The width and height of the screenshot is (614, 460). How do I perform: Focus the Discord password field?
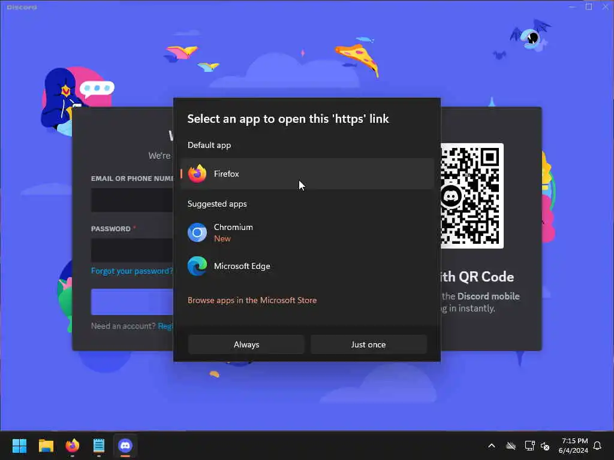coord(133,250)
